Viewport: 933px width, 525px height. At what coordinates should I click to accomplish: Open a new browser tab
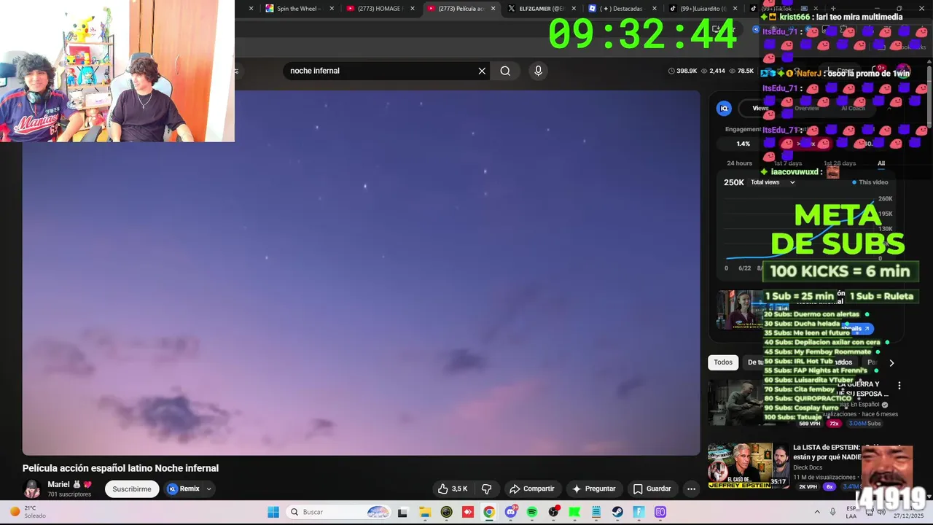pyautogui.click(x=833, y=9)
